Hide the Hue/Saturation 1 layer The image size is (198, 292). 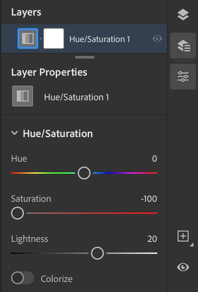tap(157, 39)
